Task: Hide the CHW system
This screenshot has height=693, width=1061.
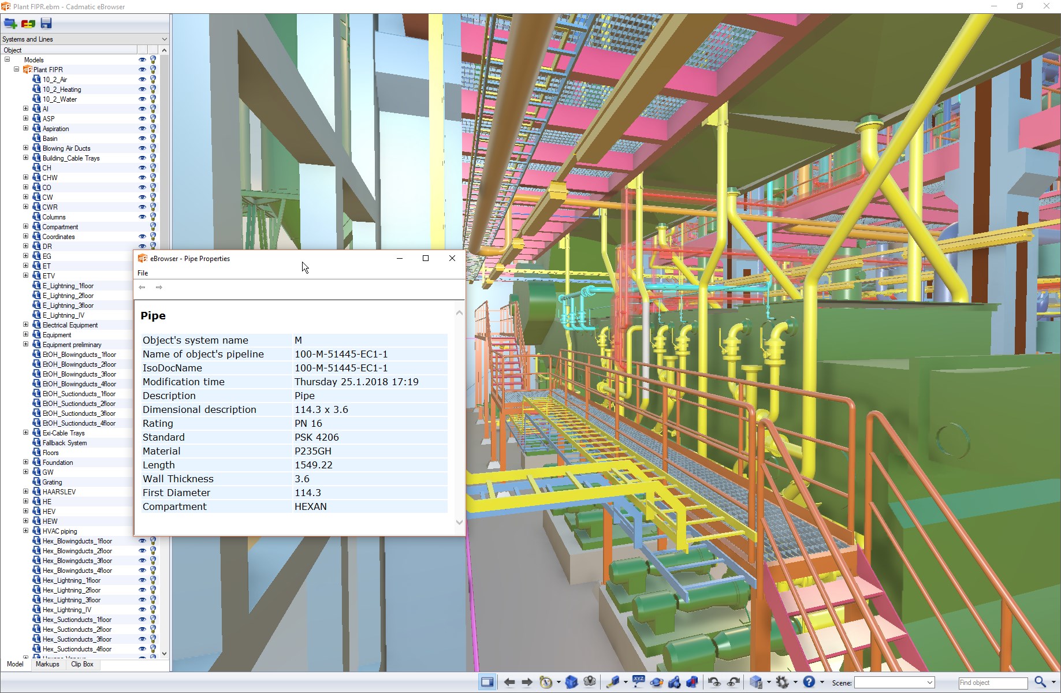Action: 142,177
